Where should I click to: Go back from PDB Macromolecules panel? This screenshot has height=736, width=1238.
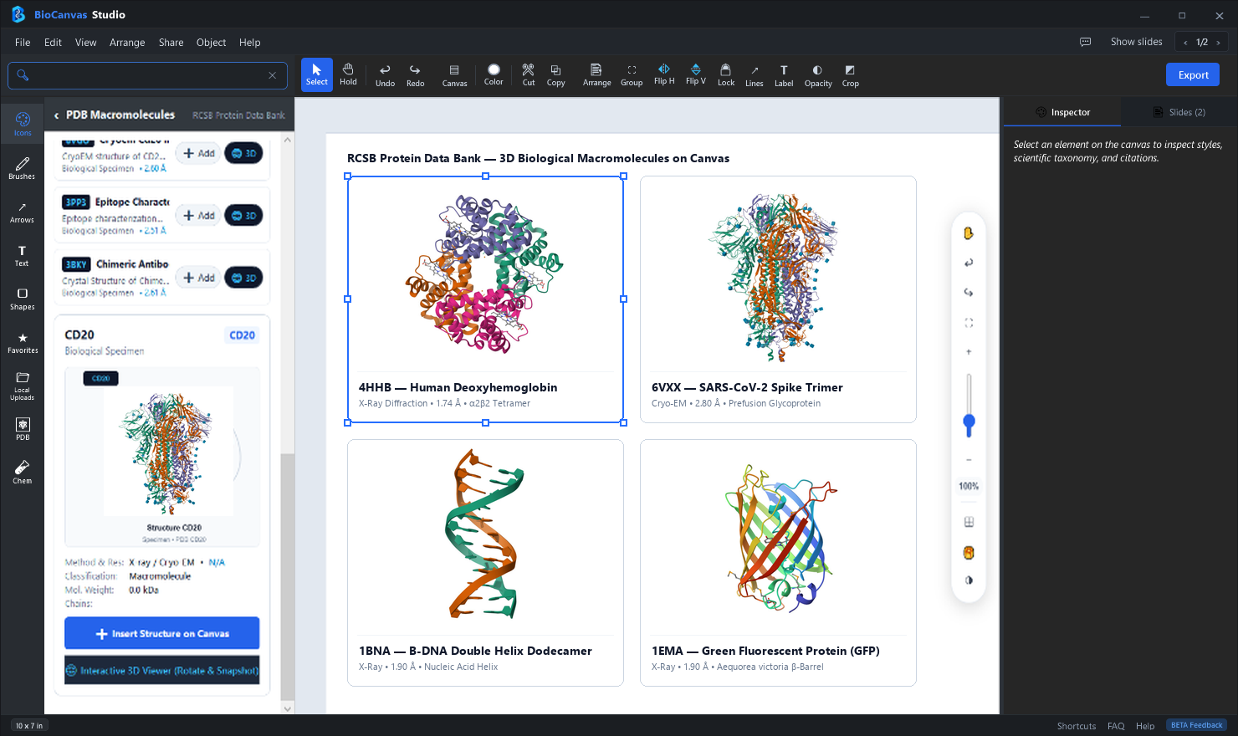tap(56, 115)
